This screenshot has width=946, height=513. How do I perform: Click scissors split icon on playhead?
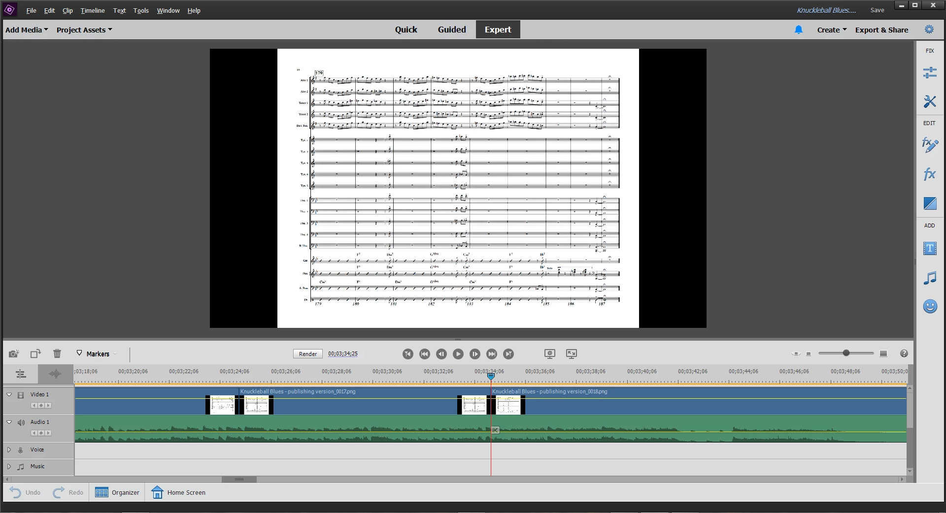pos(495,430)
